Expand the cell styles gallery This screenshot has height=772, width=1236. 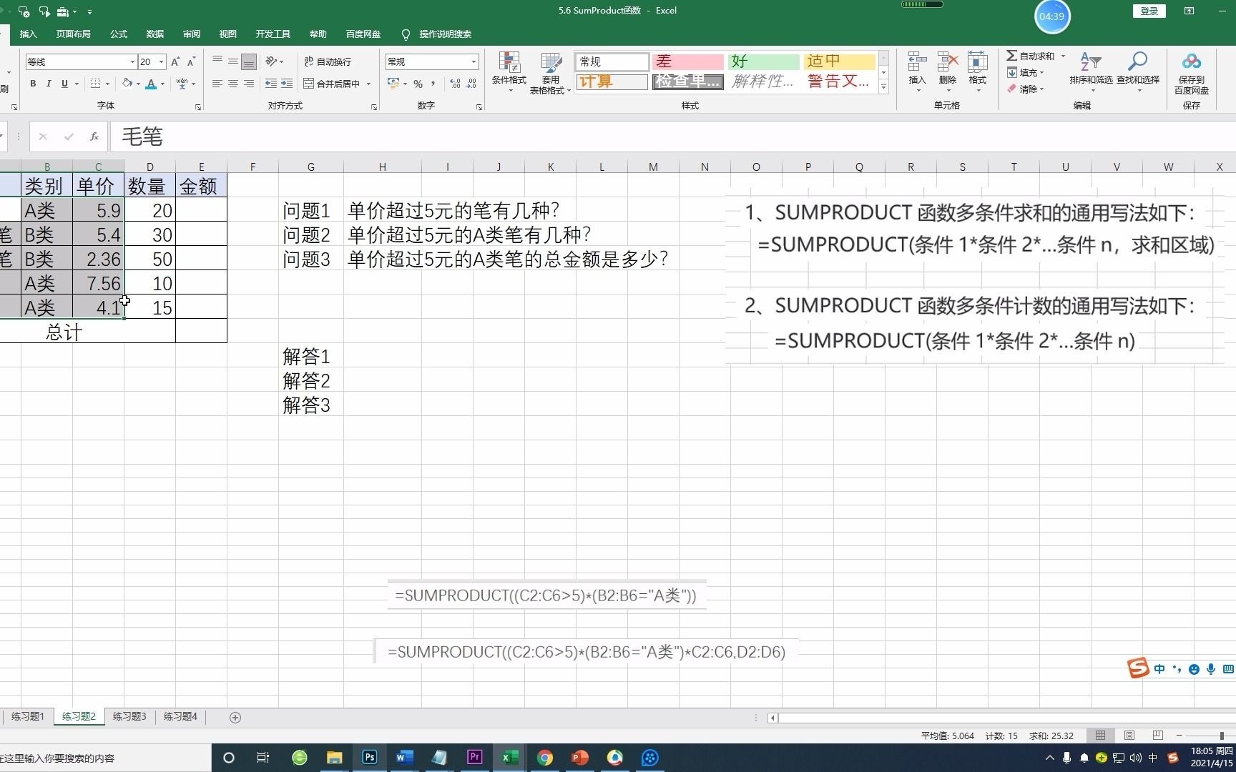[883, 87]
